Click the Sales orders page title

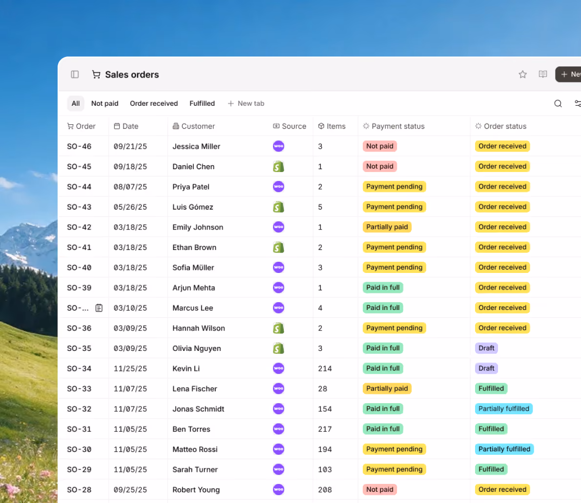click(132, 75)
